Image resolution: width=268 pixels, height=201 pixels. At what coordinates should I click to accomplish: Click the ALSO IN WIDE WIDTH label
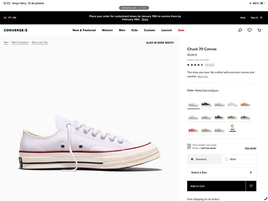pos(160,43)
